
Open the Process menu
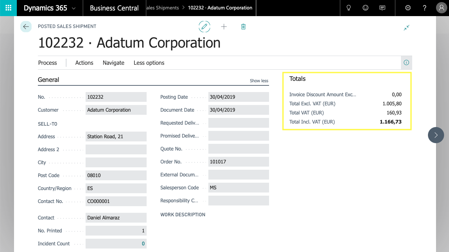[47, 63]
